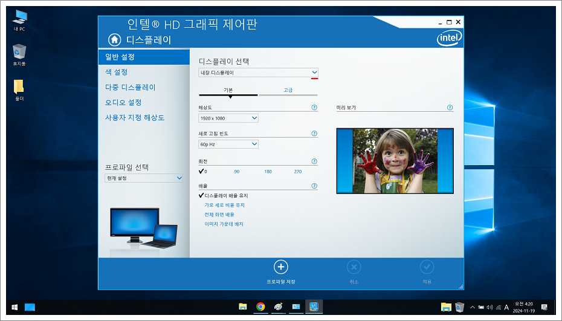Open the 해상도 help icon
Screen dimensions: 562x321
[x=314, y=107]
